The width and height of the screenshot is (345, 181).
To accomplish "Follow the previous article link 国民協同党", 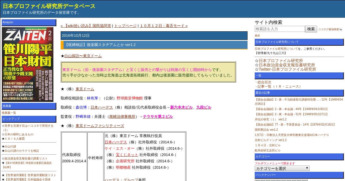I will coord(86,26).
